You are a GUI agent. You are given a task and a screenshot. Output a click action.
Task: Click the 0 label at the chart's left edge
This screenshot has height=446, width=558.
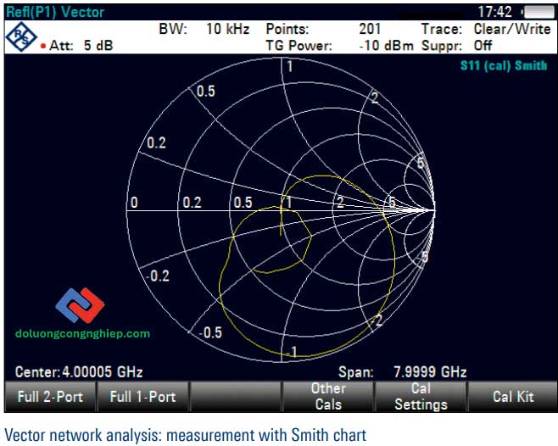coord(134,202)
